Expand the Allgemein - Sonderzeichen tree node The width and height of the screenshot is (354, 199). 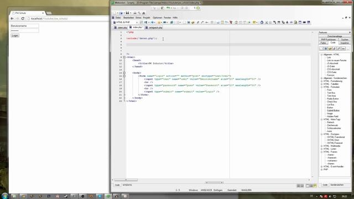pos(321,78)
